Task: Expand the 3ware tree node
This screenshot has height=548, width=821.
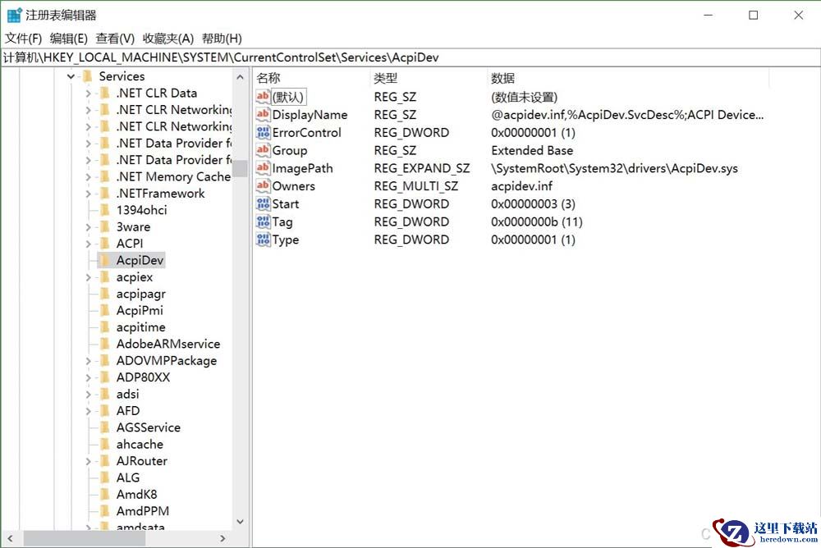Action: pyautogui.click(x=88, y=228)
